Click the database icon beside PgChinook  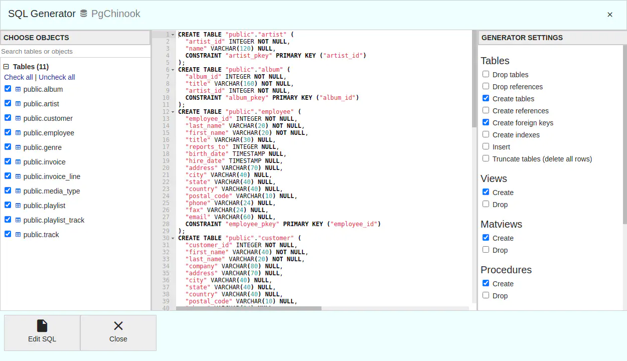tap(84, 14)
